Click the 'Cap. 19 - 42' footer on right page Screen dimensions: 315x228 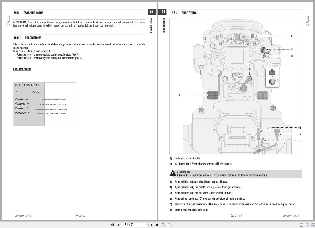click(x=236, y=216)
